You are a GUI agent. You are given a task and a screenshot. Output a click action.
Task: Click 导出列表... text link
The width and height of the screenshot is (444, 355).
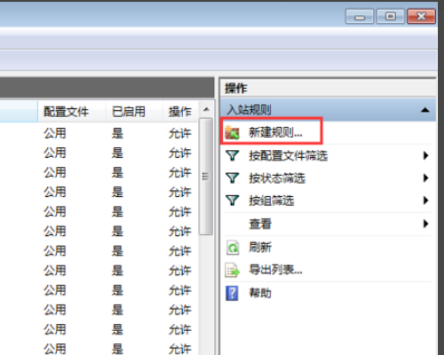tap(275, 270)
